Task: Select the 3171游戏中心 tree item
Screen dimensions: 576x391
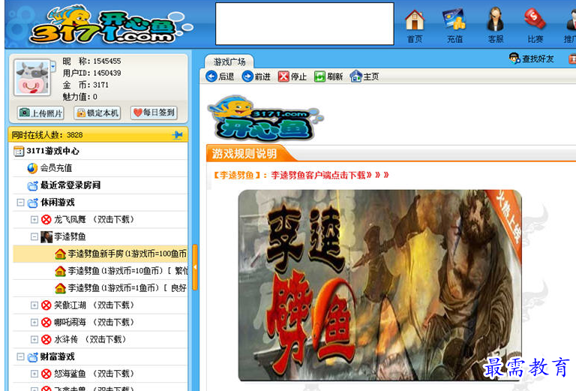Action: point(52,151)
